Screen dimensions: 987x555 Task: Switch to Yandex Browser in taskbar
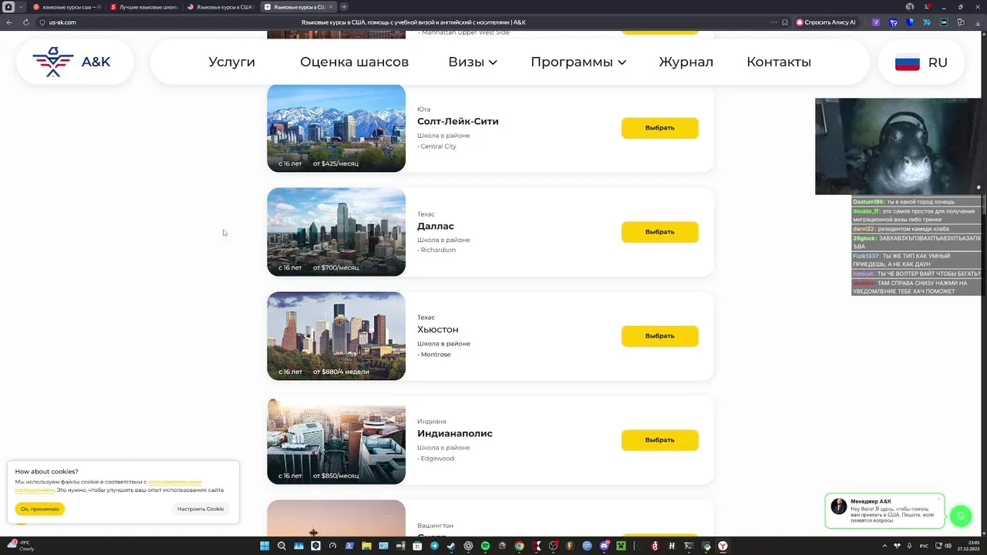(x=723, y=546)
